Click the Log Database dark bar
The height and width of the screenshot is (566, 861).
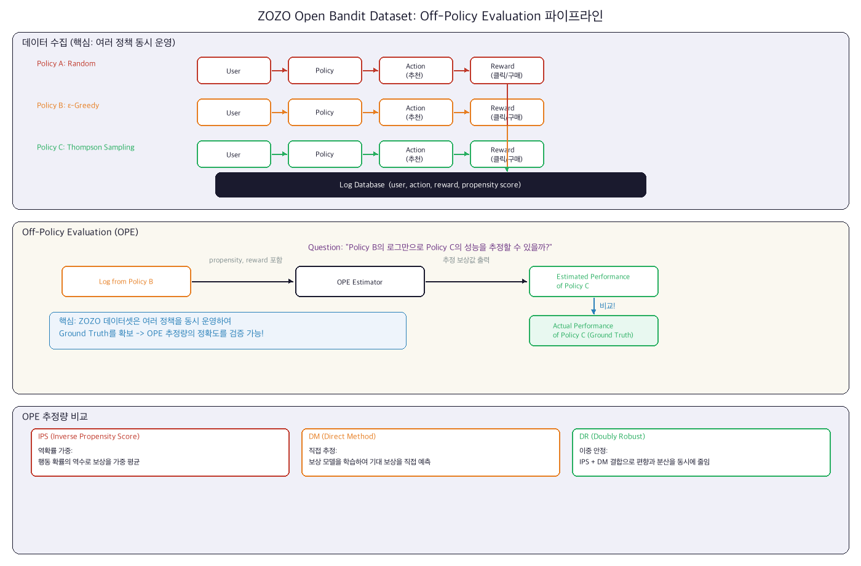[430, 185]
